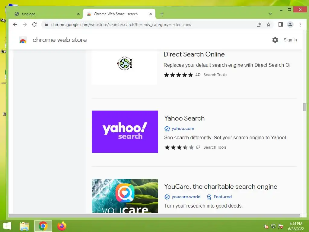This screenshot has width=309, height=232.
Task: Bookmark this tab with the star icon
Action: [x=268, y=24]
